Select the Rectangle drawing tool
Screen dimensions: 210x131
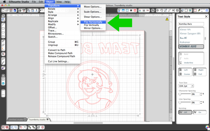[3, 28]
